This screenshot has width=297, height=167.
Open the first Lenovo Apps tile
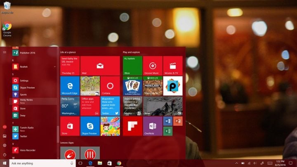tap(70, 153)
